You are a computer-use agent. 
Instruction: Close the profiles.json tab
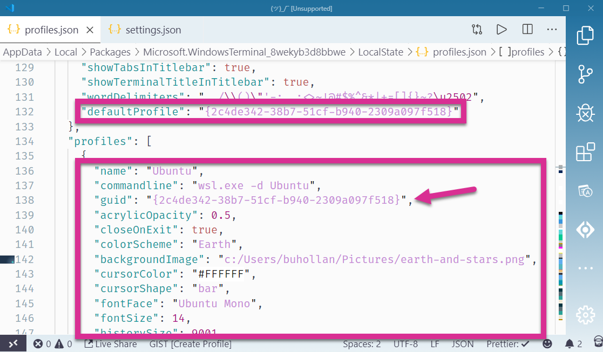[x=90, y=30]
